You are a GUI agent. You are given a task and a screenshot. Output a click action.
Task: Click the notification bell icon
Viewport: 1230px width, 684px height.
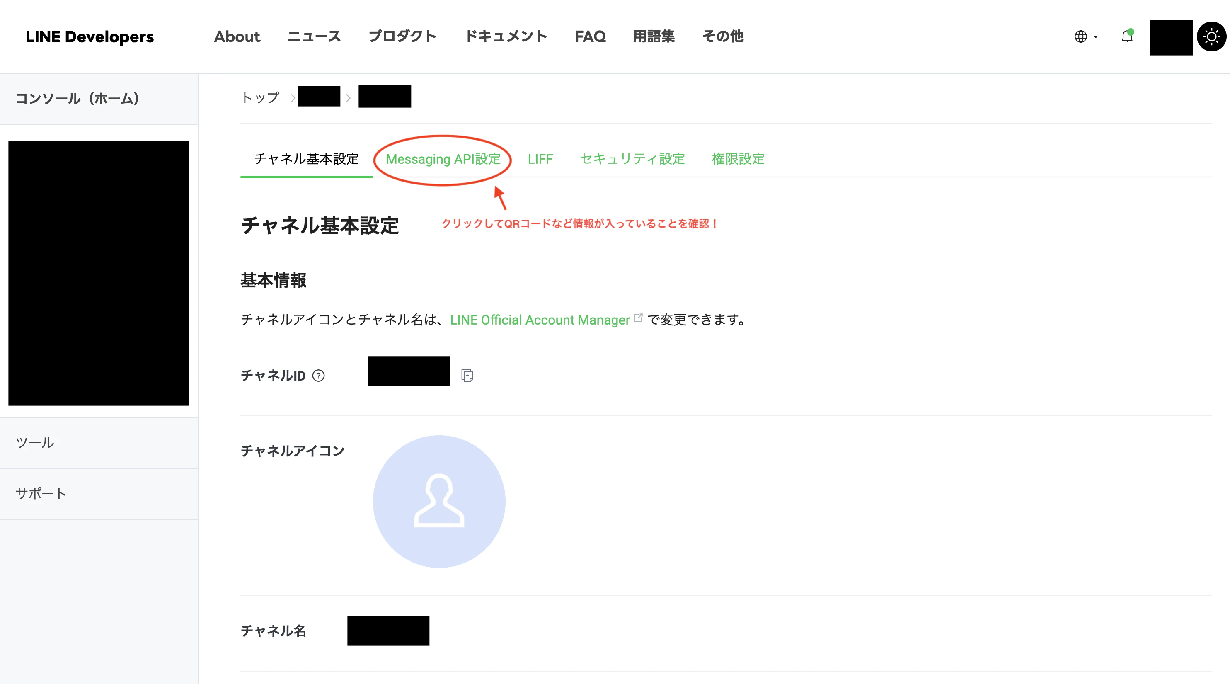click(x=1127, y=36)
